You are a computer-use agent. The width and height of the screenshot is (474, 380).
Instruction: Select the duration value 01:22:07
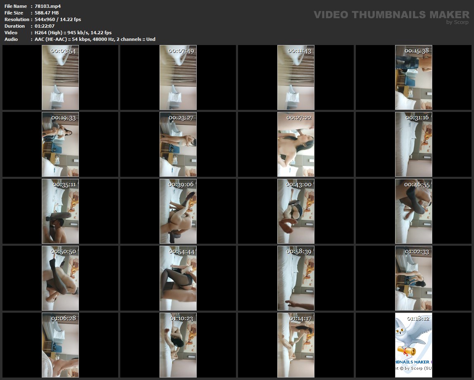point(45,26)
